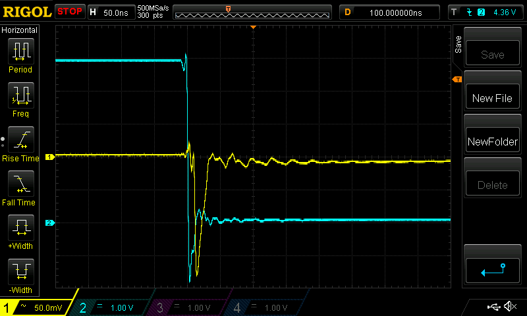
Task: Toggle the muted speaker sound icon
Action: tap(510, 306)
